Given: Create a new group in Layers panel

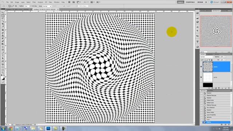Looking at the screenshot, I should [x=222, y=88].
